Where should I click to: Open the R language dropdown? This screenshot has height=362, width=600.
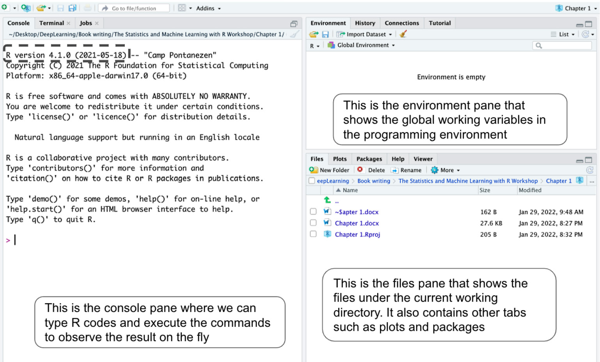[x=314, y=46]
